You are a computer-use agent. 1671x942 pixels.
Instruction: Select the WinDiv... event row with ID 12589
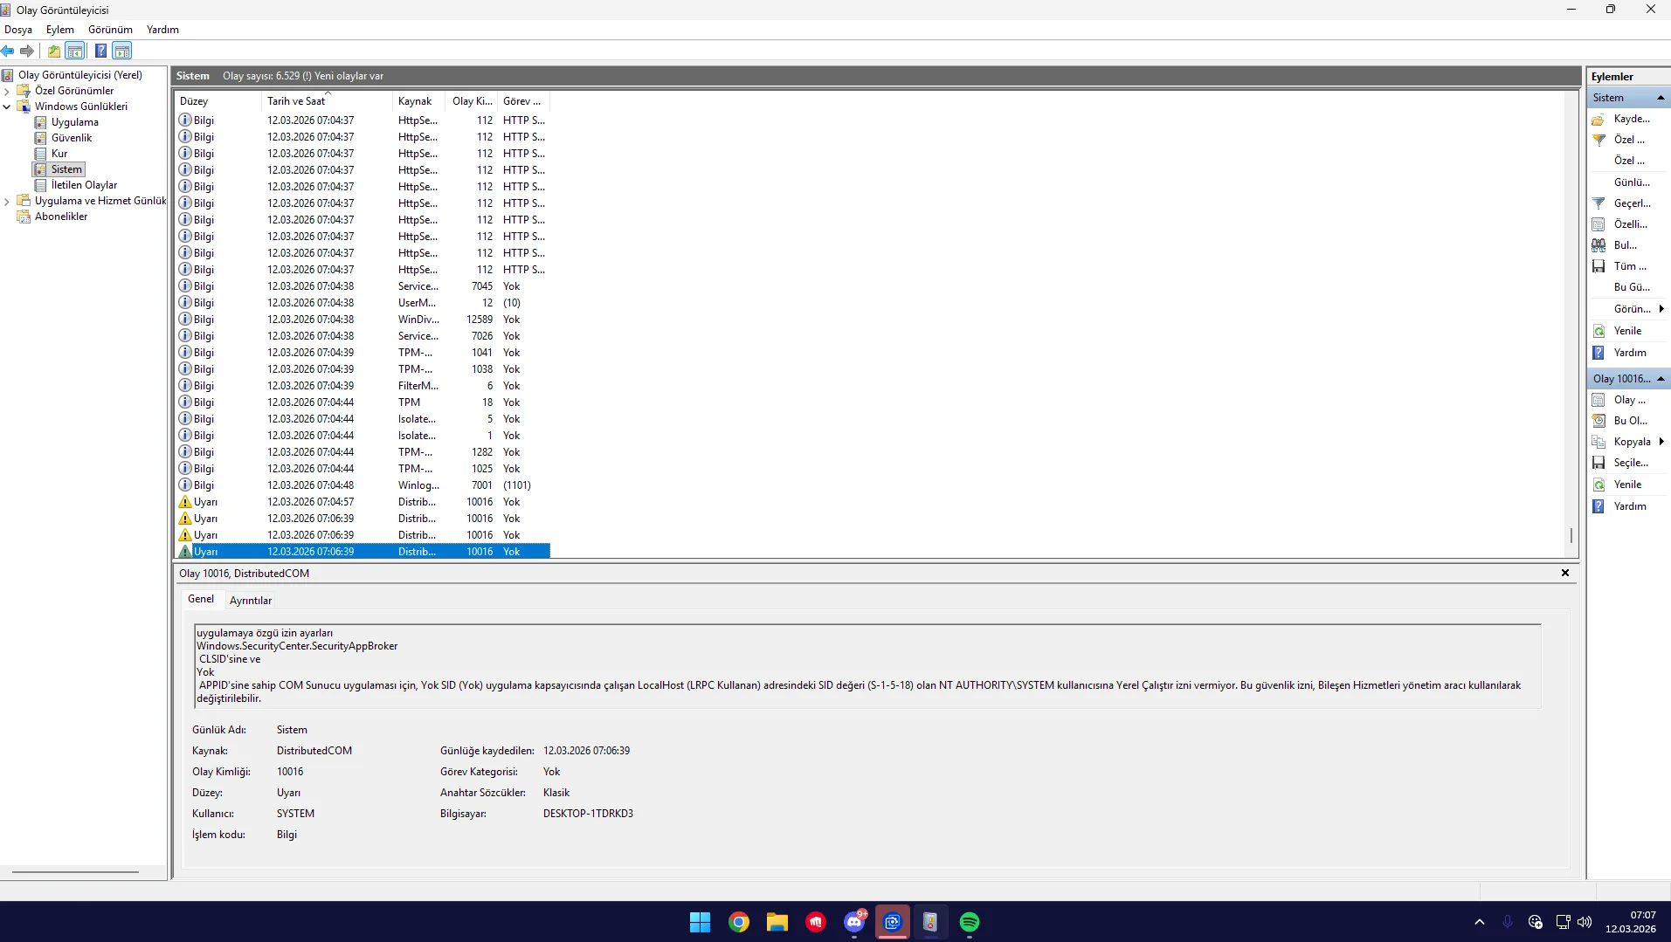(x=363, y=320)
